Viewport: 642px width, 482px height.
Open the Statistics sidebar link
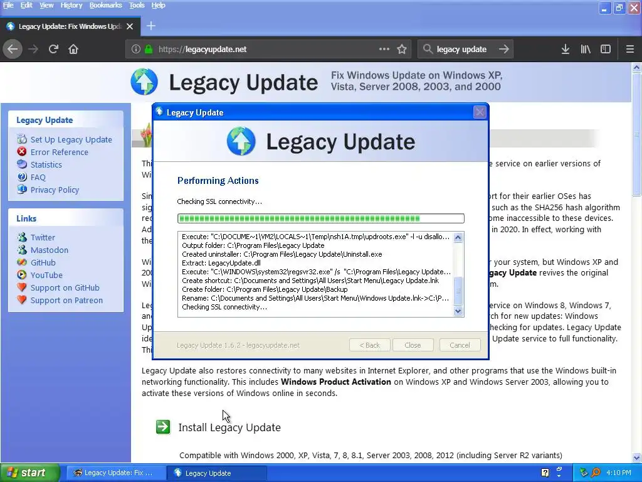click(46, 165)
